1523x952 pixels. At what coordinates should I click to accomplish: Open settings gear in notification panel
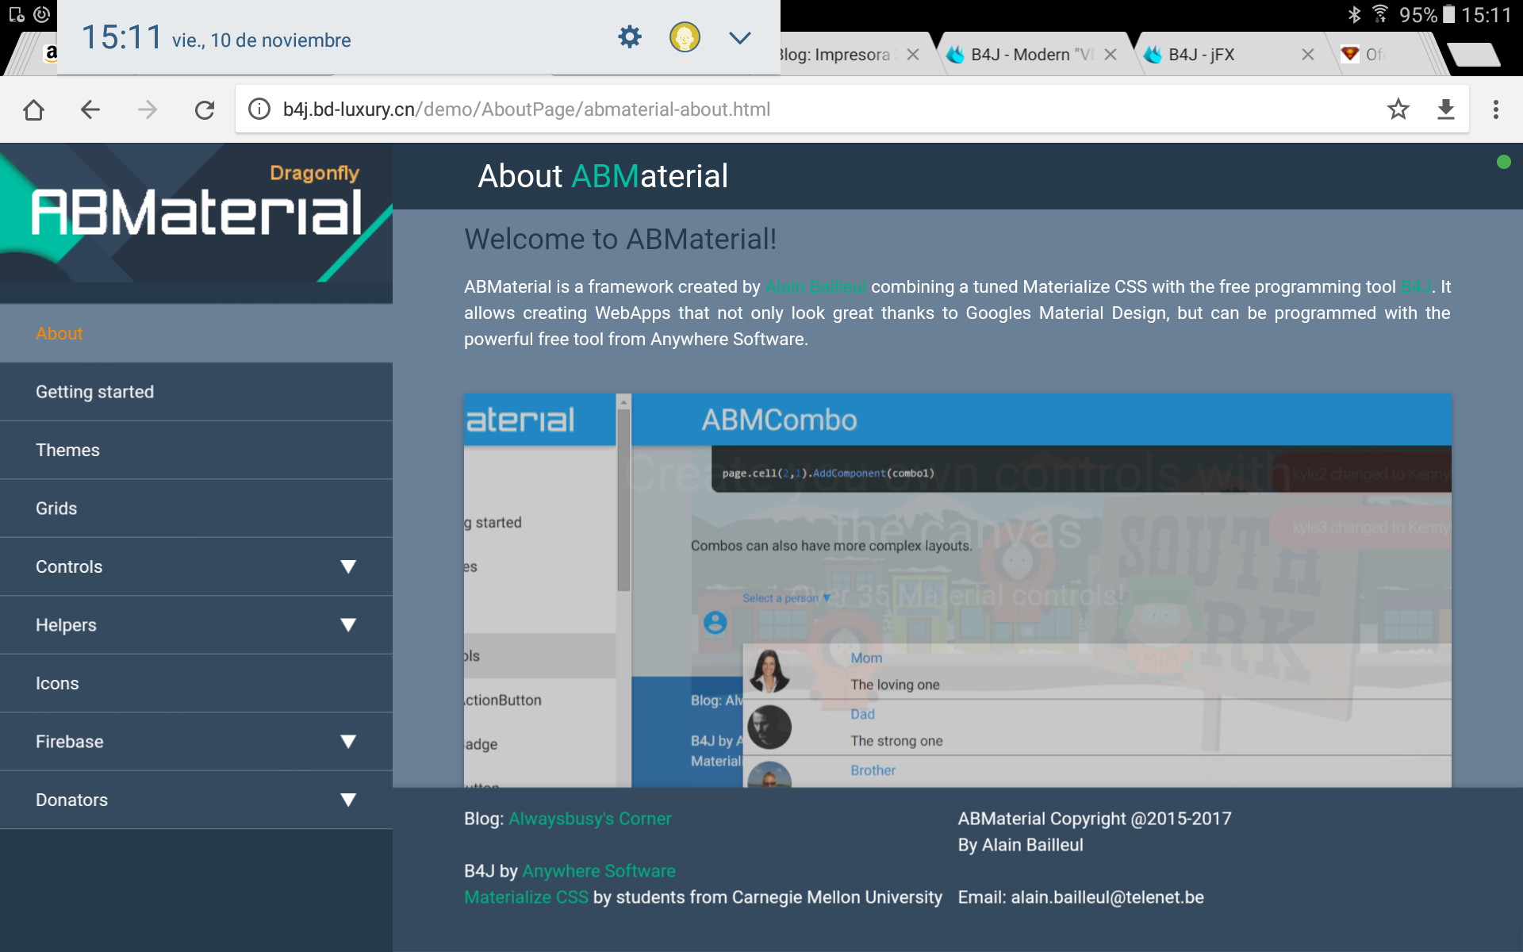click(x=629, y=37)
